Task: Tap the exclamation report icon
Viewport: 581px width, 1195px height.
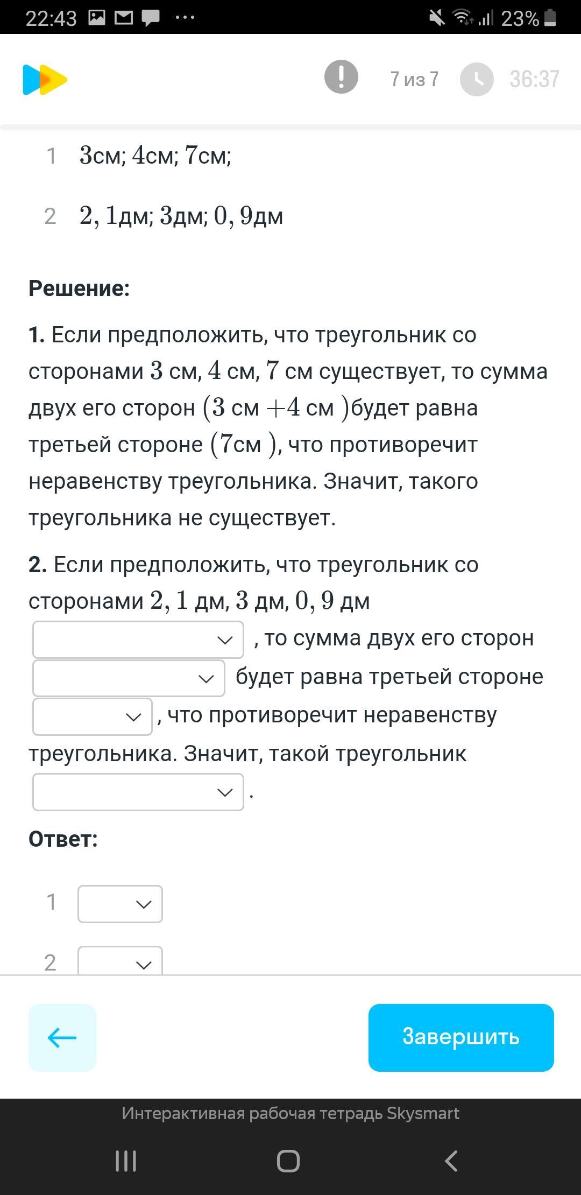Action: pyautogui.click(x=341, y=77)
